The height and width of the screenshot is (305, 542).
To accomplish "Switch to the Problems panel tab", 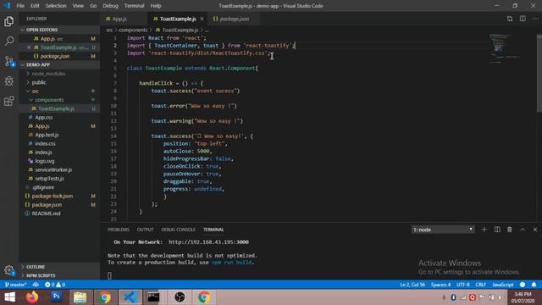I will [x=119, y=230].
